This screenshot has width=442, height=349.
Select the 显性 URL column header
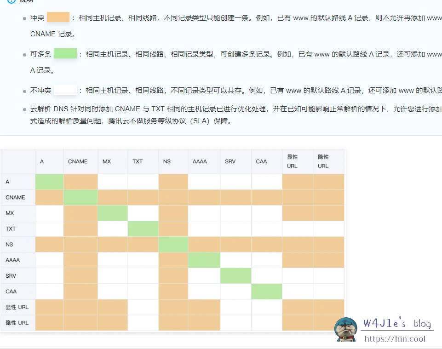pyautogui.click(x=293, y=161)
